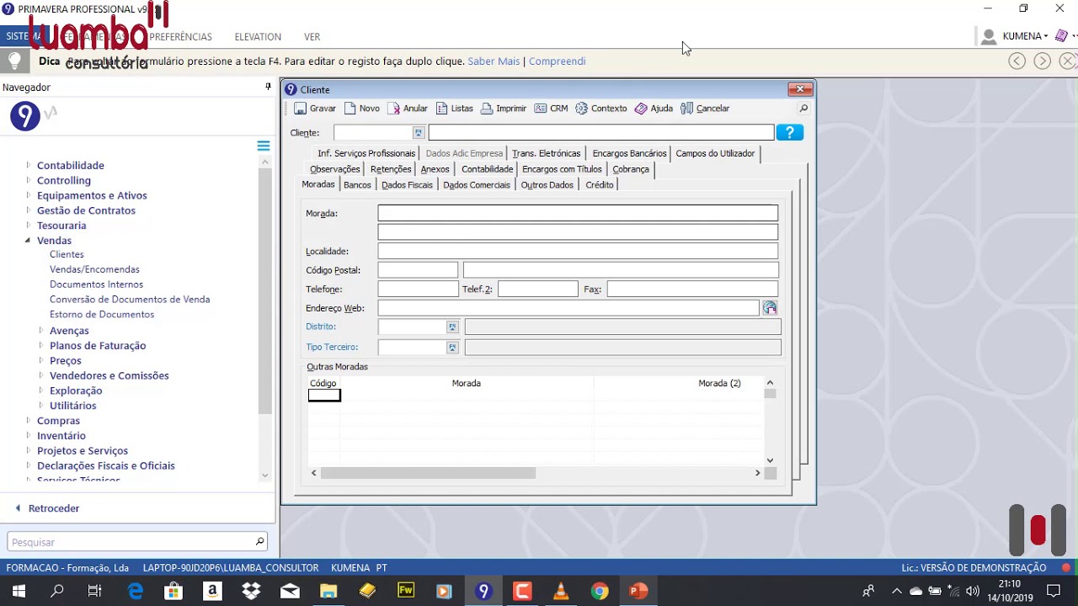Viewport: 1078px width, 606px height.
Task: Click the Pesquisar search field
Action: point(137,542)
